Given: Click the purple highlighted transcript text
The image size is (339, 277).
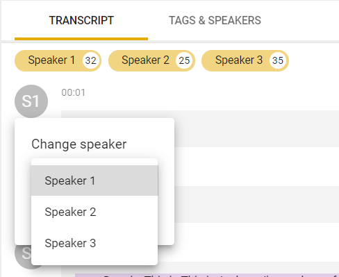Looking at the screenshot, I should click(207, 275).
